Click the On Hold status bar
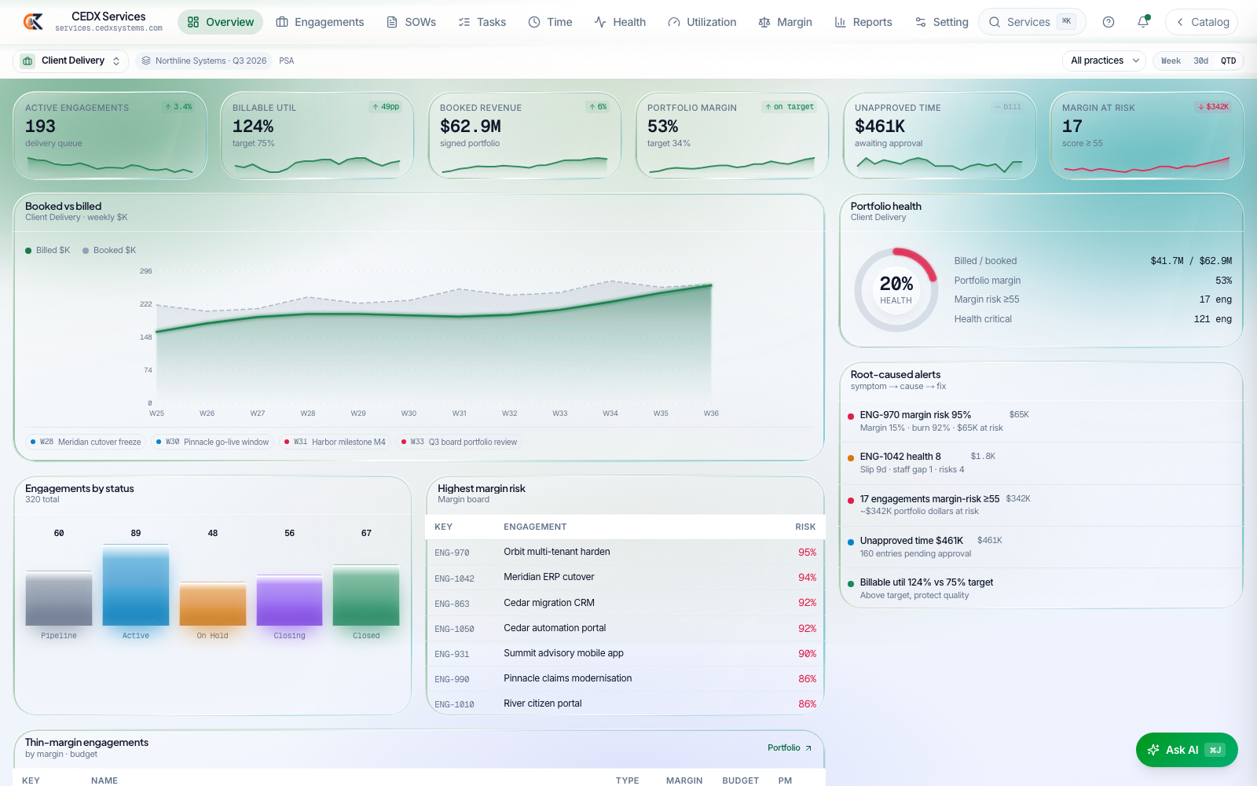The image size is (1257, 786). point(213,604)
